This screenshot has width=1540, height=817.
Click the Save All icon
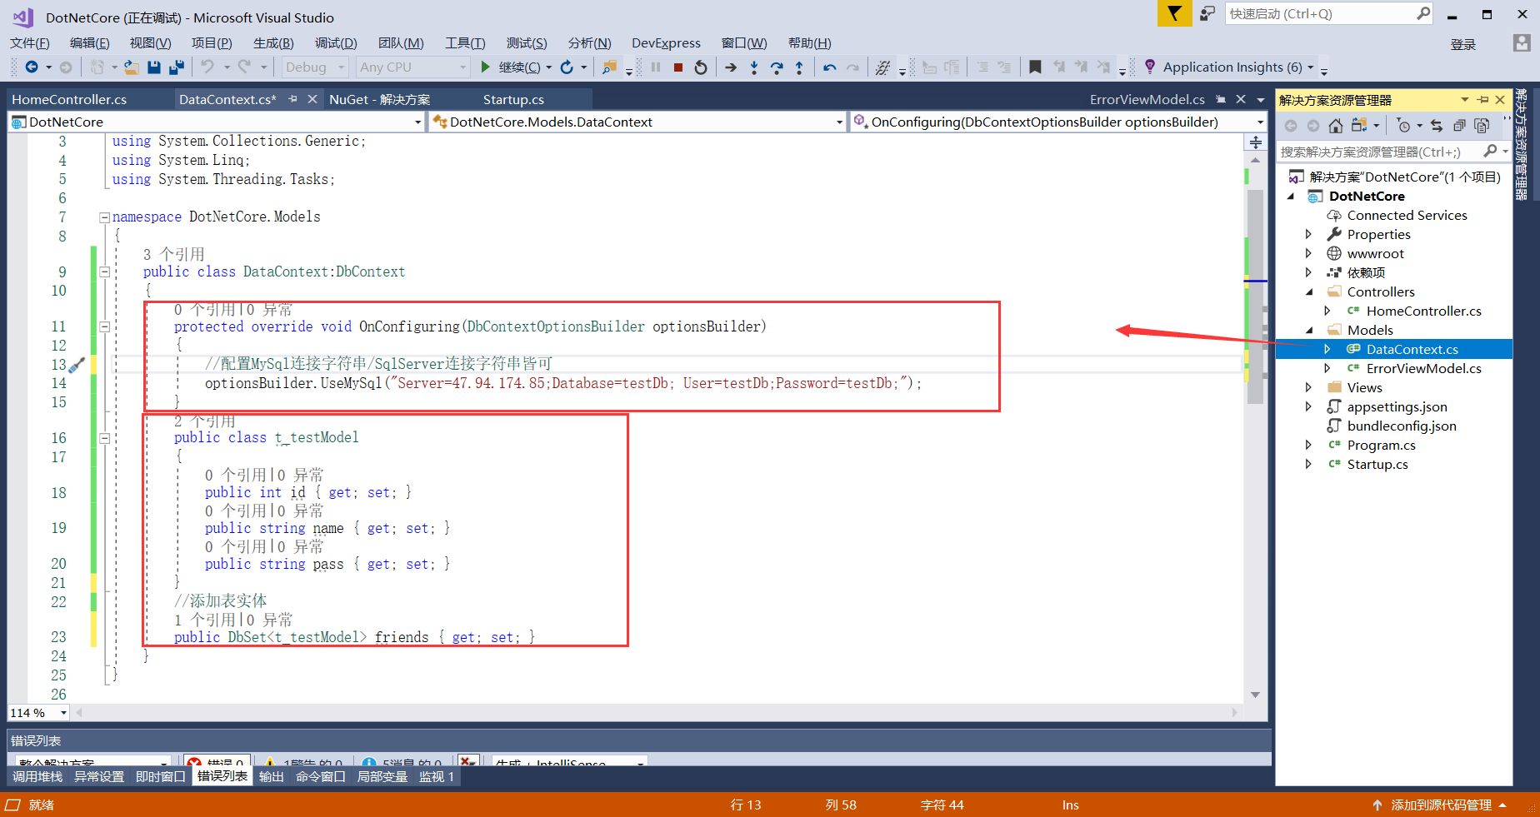click(175, 67)
